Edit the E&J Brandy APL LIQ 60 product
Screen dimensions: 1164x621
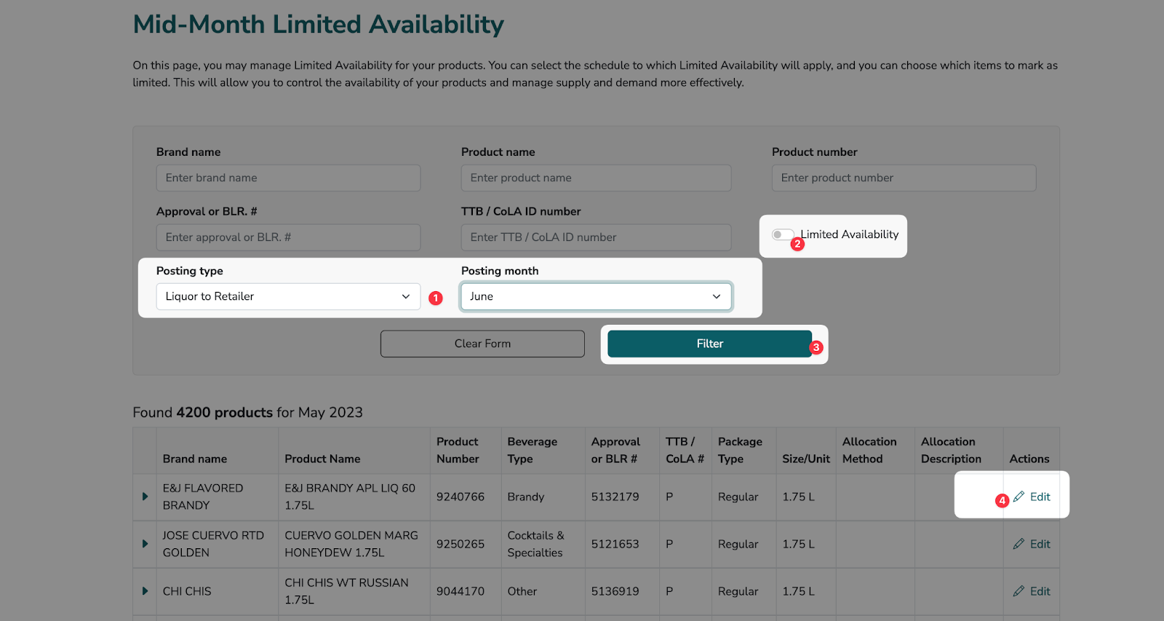[1032, 497]
